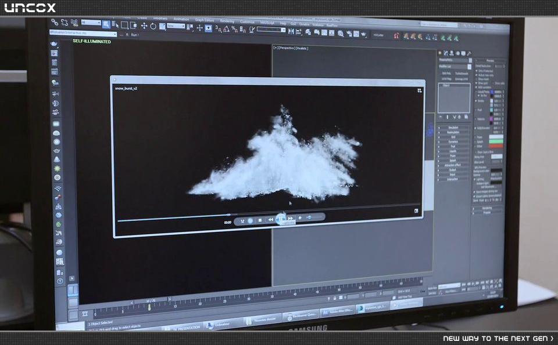Open the Create tab in command panel

(x=440, y=53)
